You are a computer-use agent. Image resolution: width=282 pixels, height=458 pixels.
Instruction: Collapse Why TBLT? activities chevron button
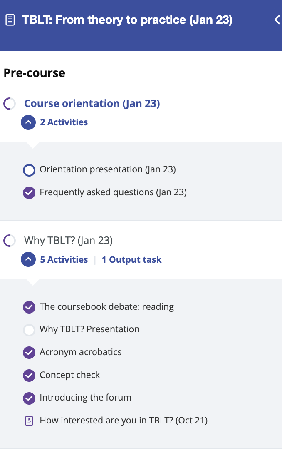coord(28,259)
